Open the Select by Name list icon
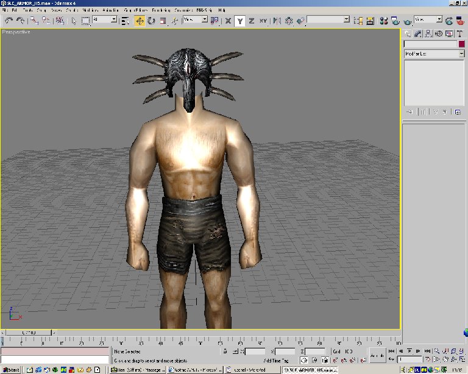Screen dimensions: 468x374 pyautogui.click(x=125, y=21)
